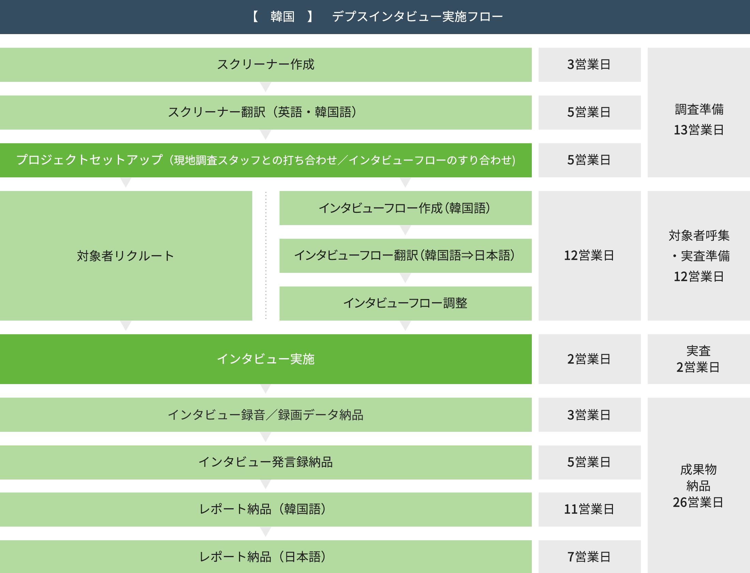The image size is (750, 573).
Task: Select the 対象者リクルート block
Action: tap(126, 255)
